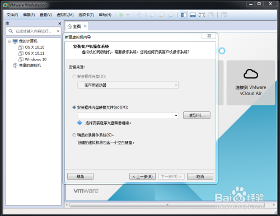Click the green power on (play) icon

coord(122,15)
